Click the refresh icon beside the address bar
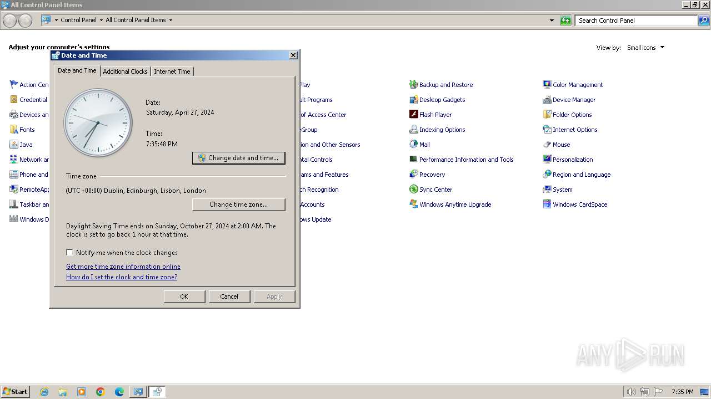 click(x=565, y=21)
